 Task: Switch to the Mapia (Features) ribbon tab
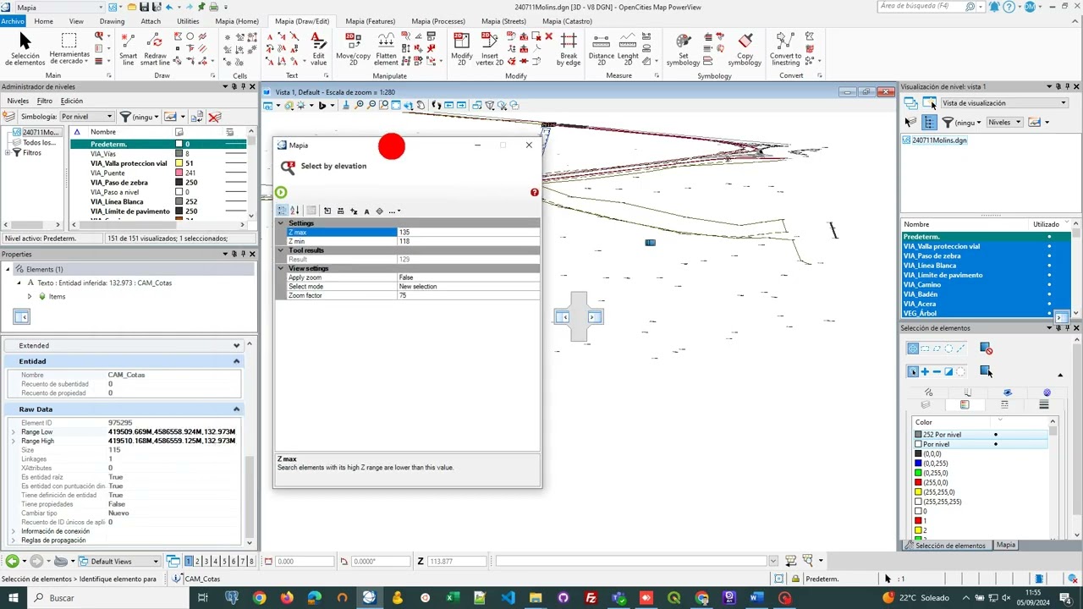pyautogui.click(x=370, y=21)
